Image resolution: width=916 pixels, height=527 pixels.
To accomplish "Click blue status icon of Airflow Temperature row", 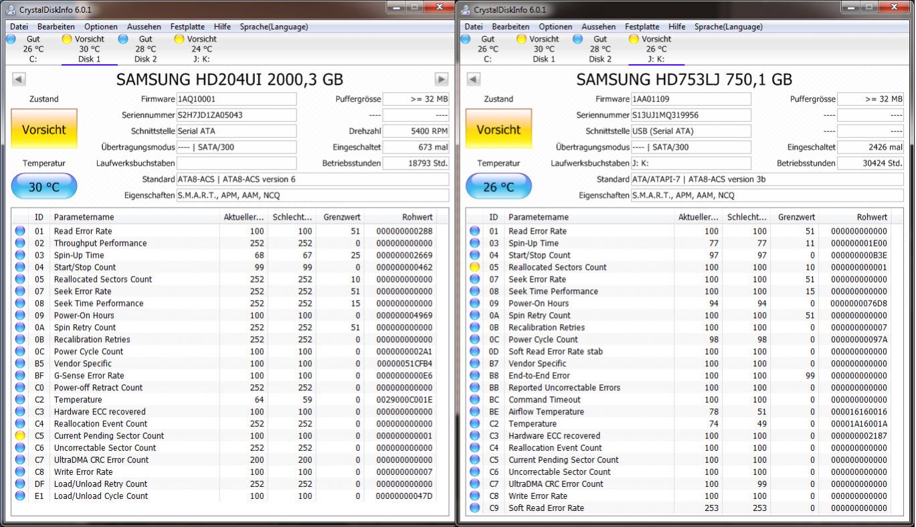I will (474, 412).
